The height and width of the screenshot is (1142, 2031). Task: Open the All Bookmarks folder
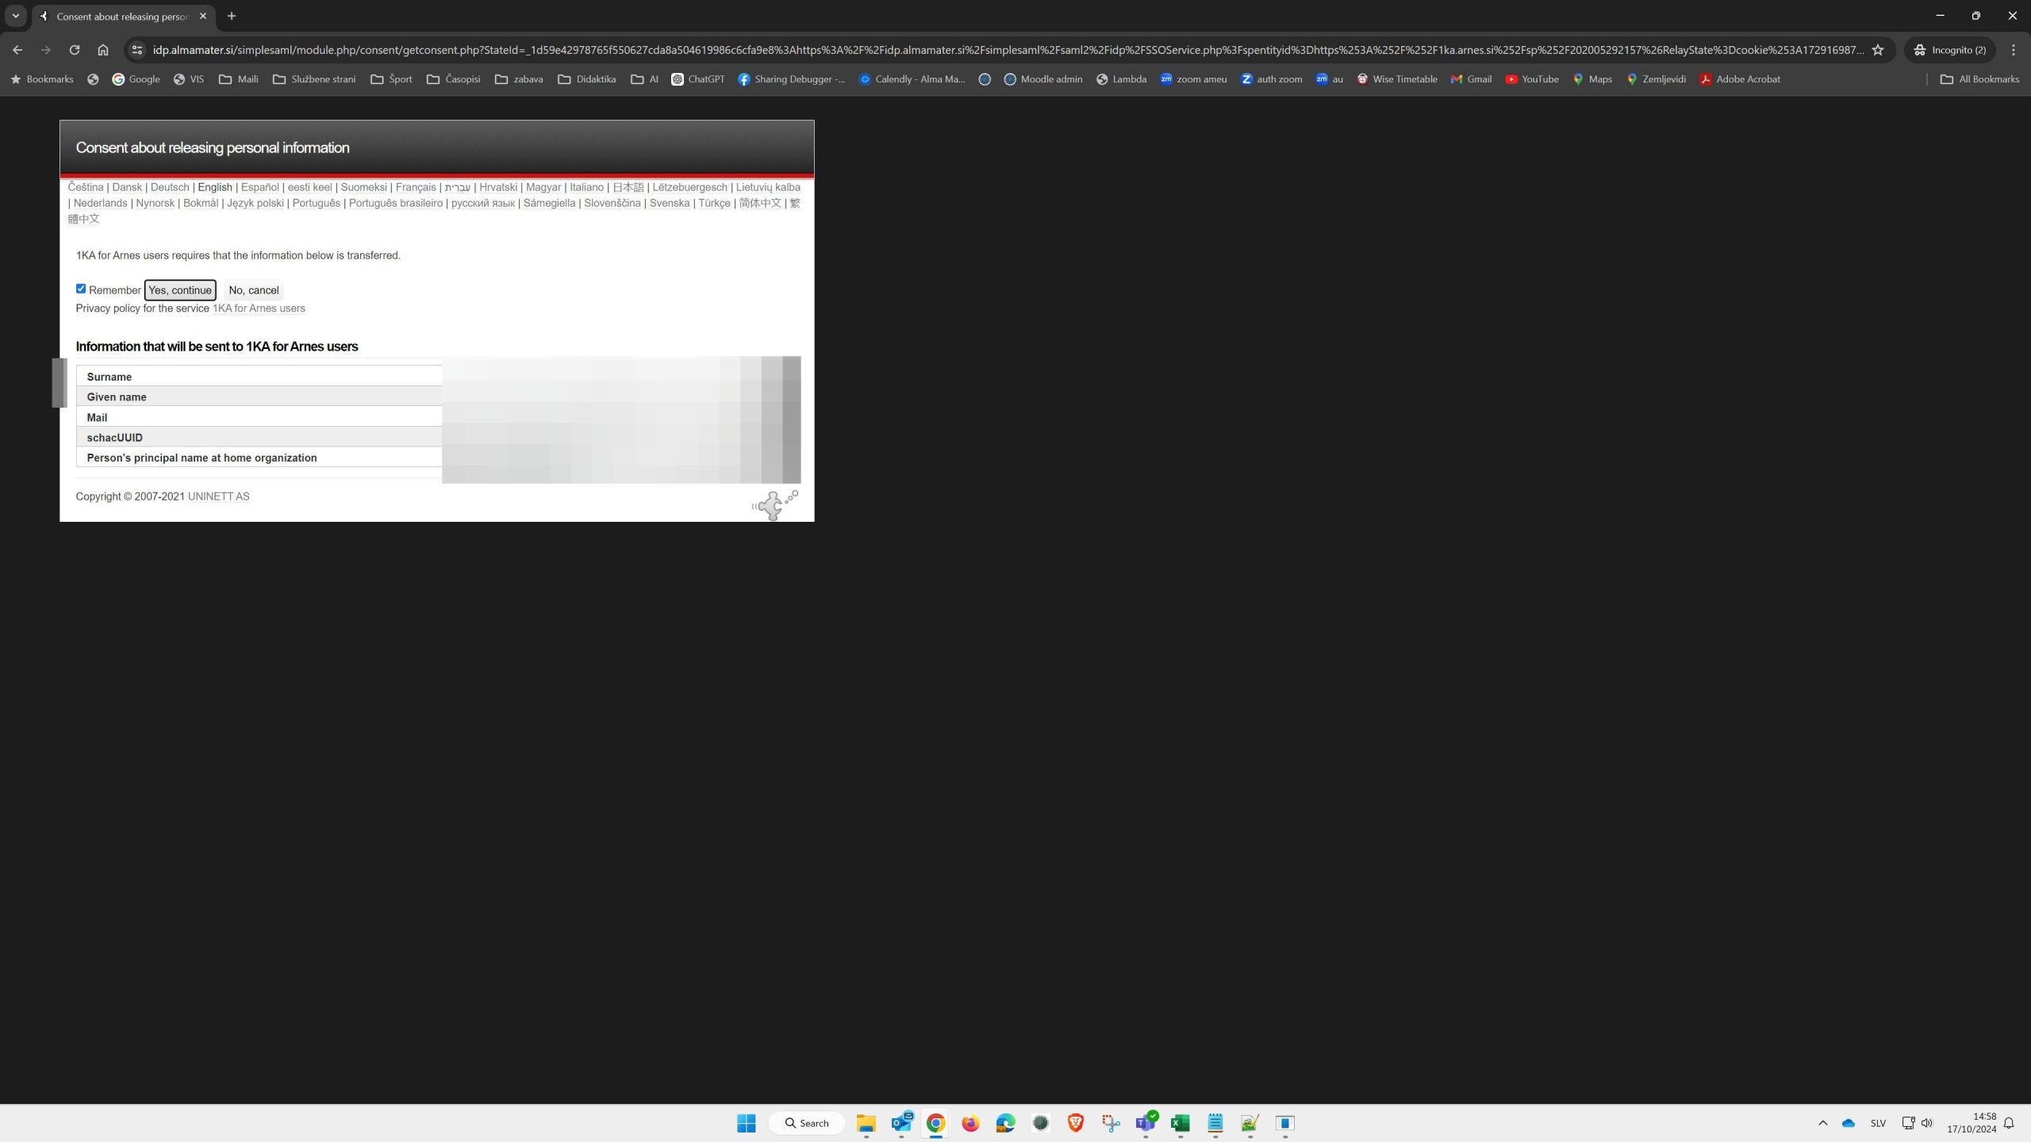tap(1979, 79)
